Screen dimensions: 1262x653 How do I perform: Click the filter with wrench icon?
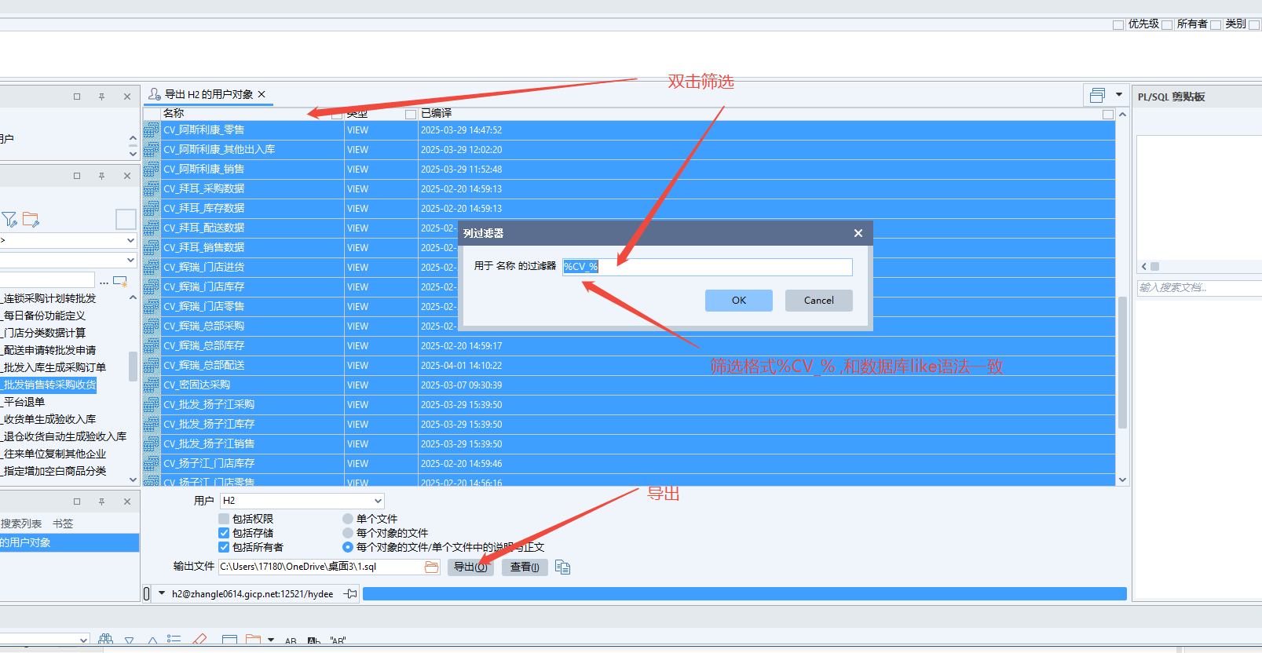click(9, 220)
